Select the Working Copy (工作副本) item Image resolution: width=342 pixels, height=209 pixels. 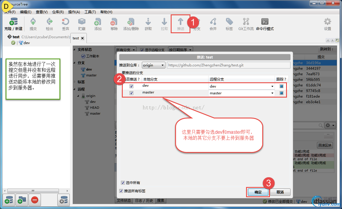(90, 56)
